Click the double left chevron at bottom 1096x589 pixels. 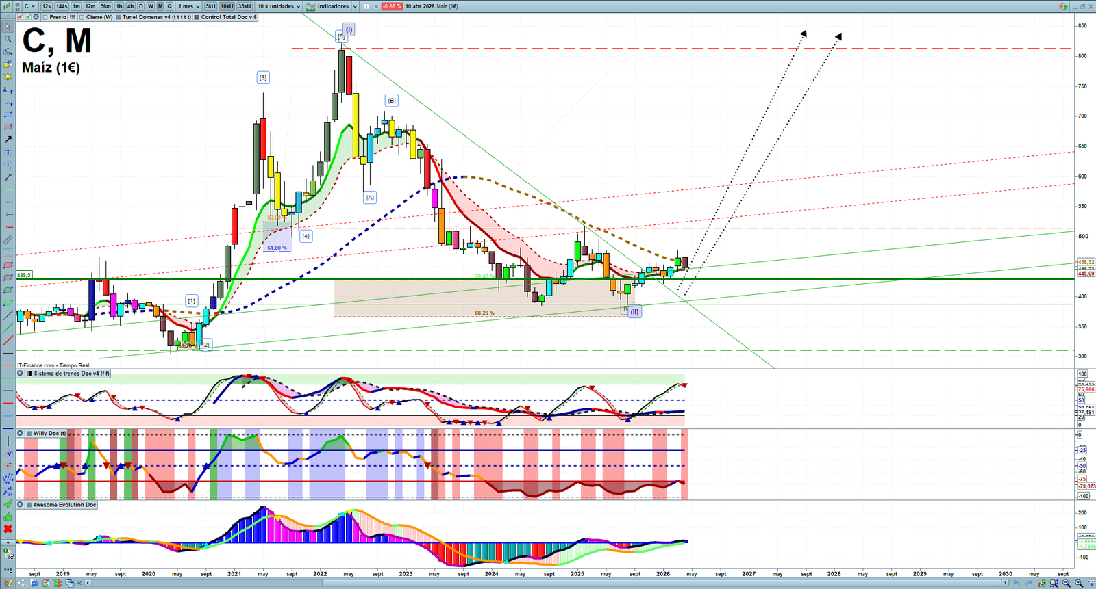(x=79, y=584)
